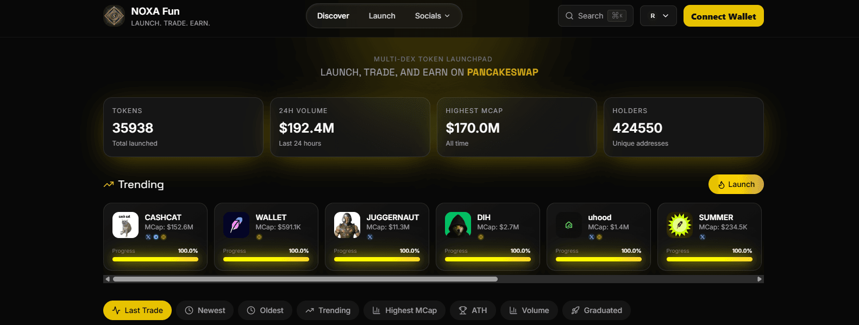
Task: Open JUGGERNAUT's X social icon
Action: pyautogui.click(x=369, y=237)
